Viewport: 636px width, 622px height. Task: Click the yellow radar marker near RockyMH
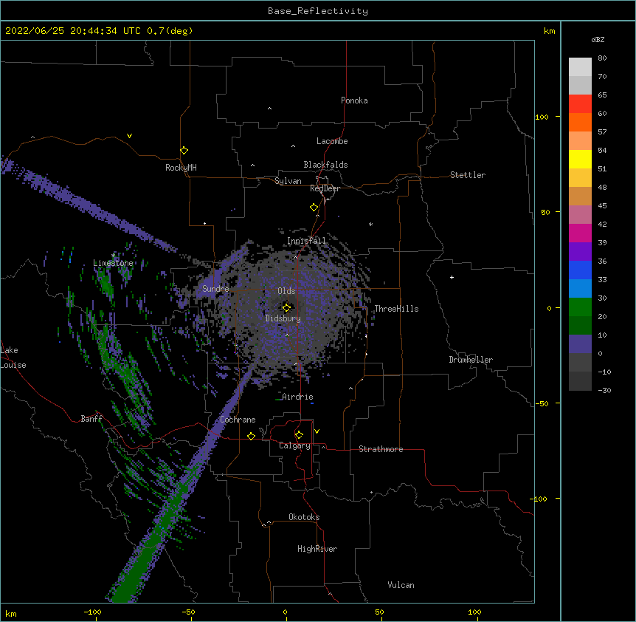pos(184,151)
